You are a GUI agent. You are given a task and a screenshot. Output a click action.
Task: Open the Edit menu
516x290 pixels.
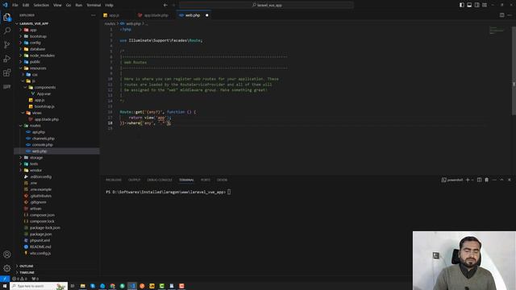pos(26,5)
